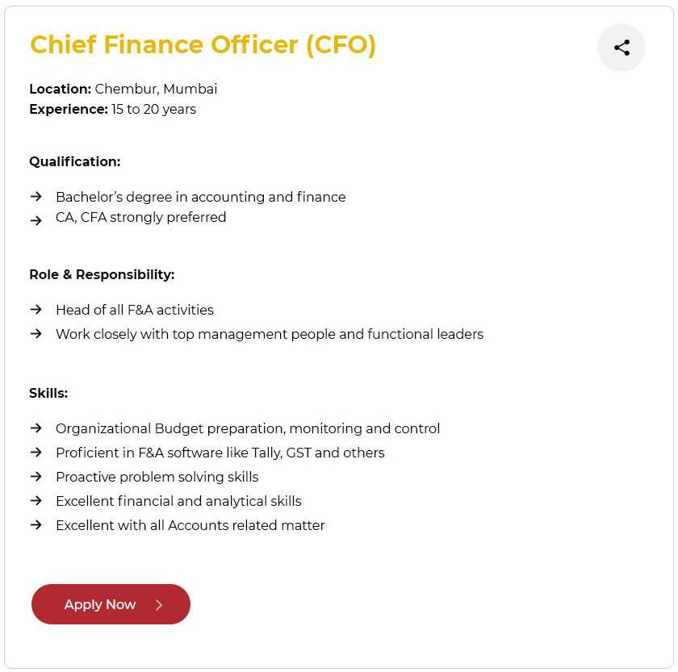This screenshot has height=672, width=678.
Task: Click arrow bullet beside Excellent financial skills
Action: (36, 501)
